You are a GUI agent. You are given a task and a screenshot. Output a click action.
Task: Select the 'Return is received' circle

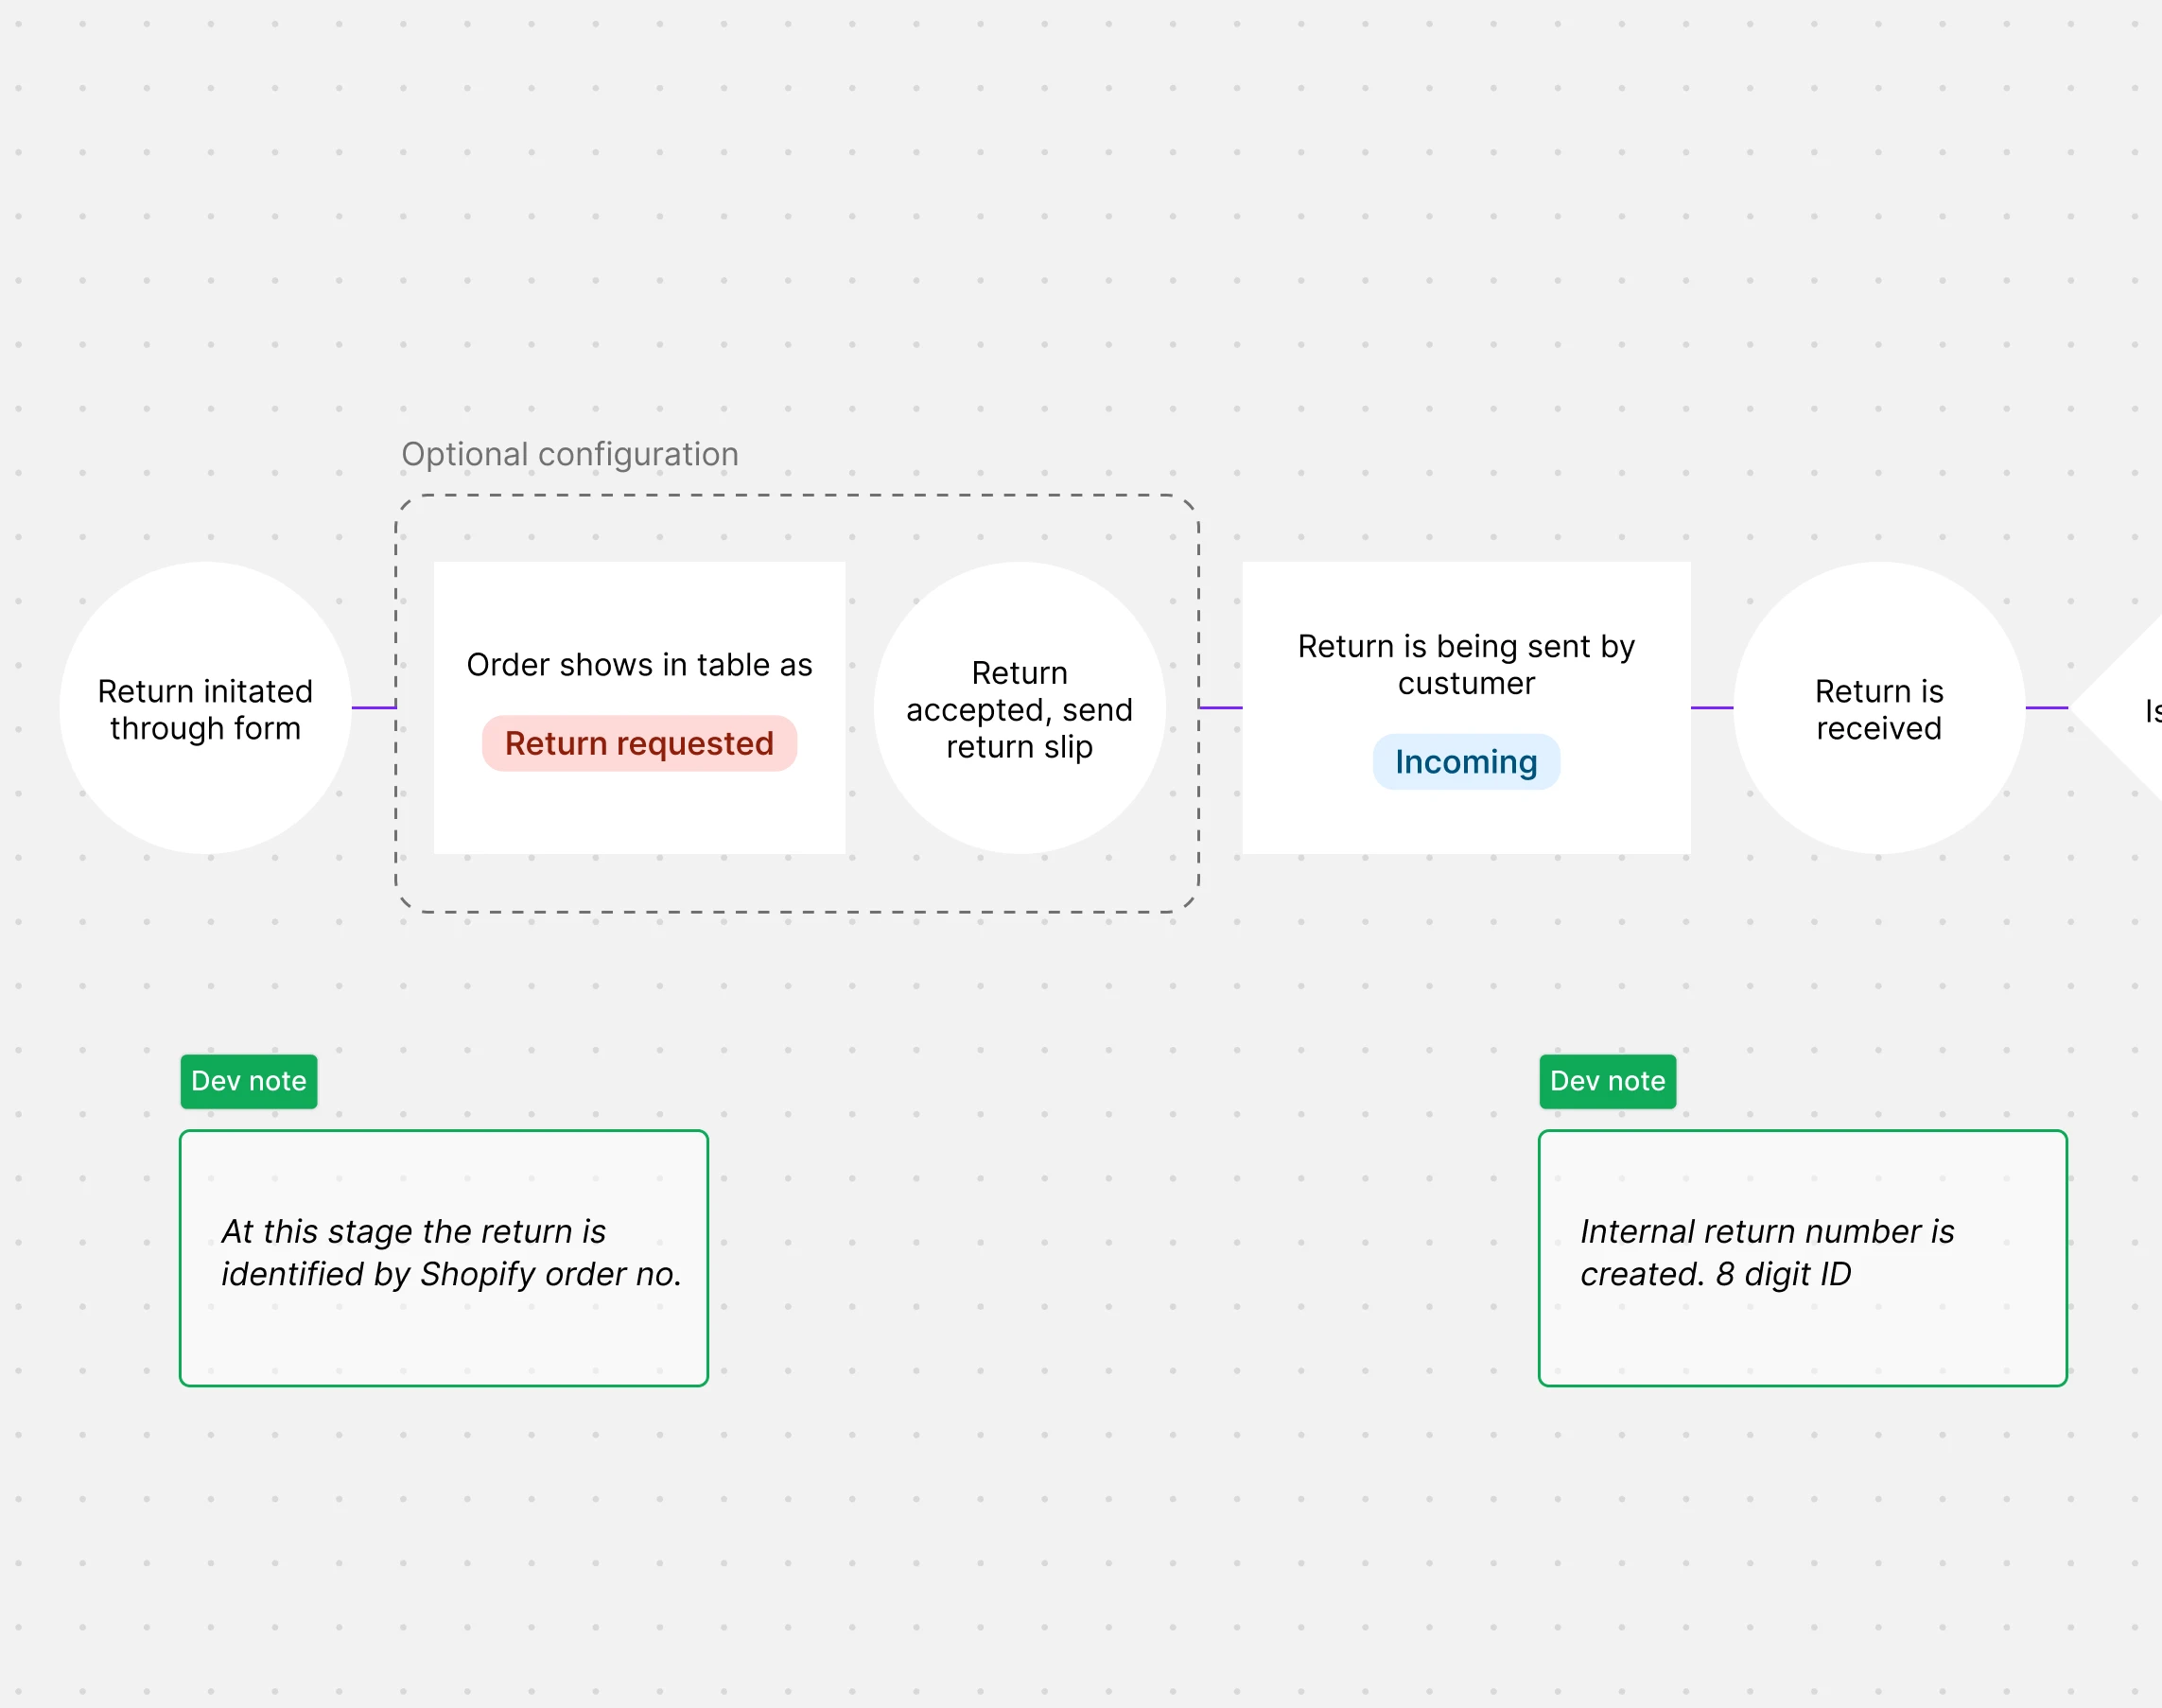click(1879, 708)
